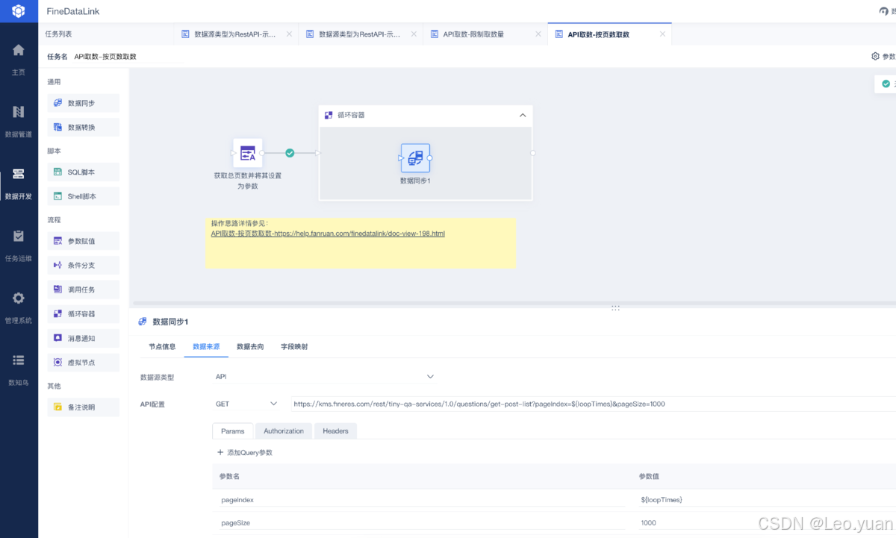Close the API取数-限制取数量 tab
The height and width of the screenshot is (538, 896).
coord(538,34)
